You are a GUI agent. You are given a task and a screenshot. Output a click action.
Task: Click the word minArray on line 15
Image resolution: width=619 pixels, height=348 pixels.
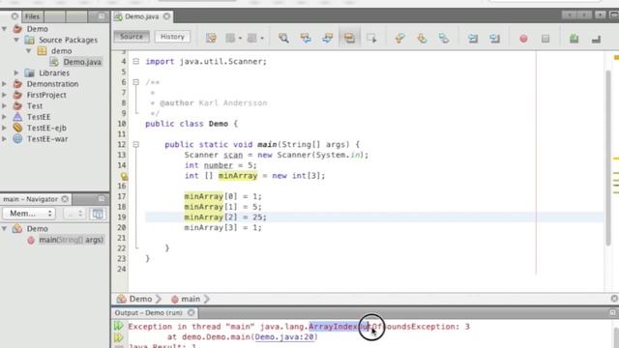238,176
